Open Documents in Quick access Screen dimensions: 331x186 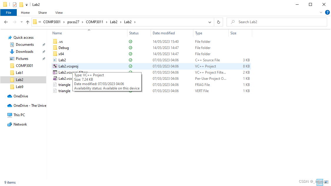click(25, 45)
